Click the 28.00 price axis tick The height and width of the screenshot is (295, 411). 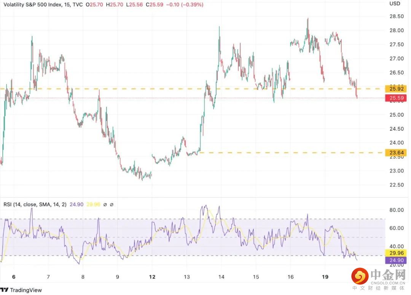coord(397,30)
